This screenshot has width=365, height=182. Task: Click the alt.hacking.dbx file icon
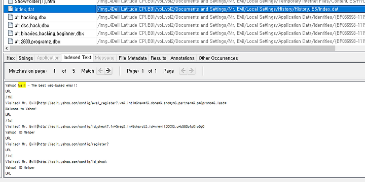[x=10, y=17]
